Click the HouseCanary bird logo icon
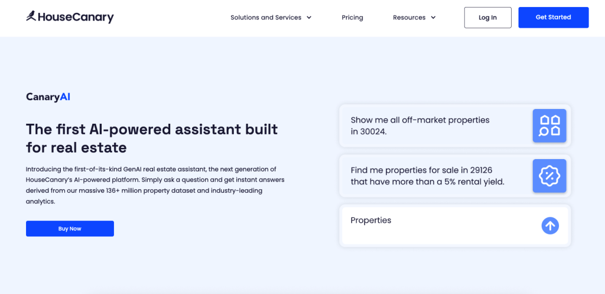Viewport: 605px width, 294px height. coord(31,16)
